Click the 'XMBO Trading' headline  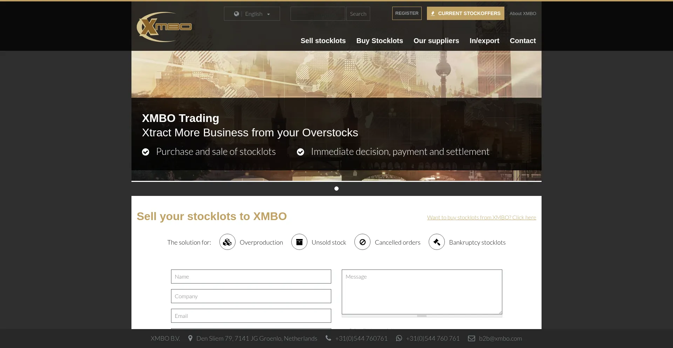181,118
